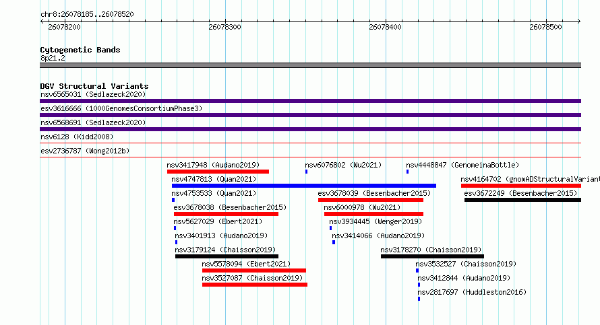Click the purple bar under esv3616666

pos(310,115)
